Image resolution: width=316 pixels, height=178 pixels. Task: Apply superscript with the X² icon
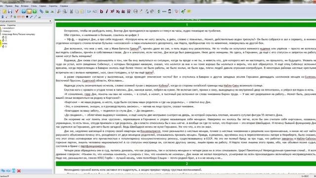click(x=112, y=11)
